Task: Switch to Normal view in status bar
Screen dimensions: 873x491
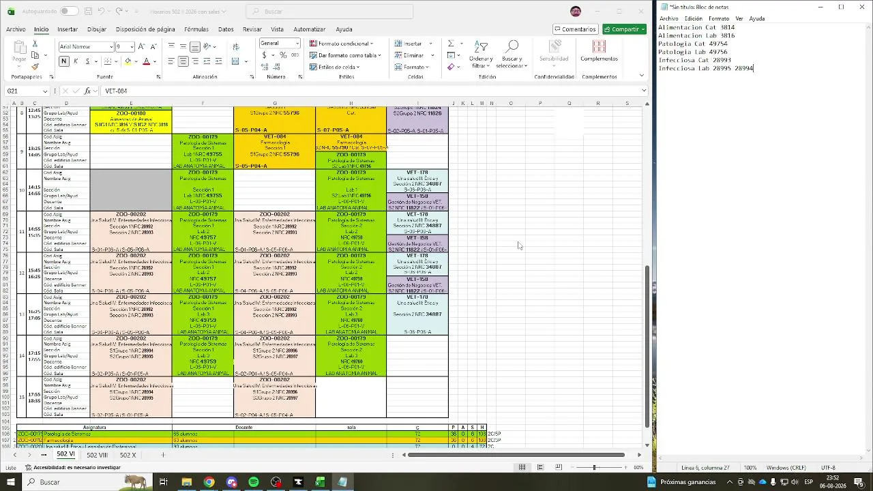Action: 522,467
